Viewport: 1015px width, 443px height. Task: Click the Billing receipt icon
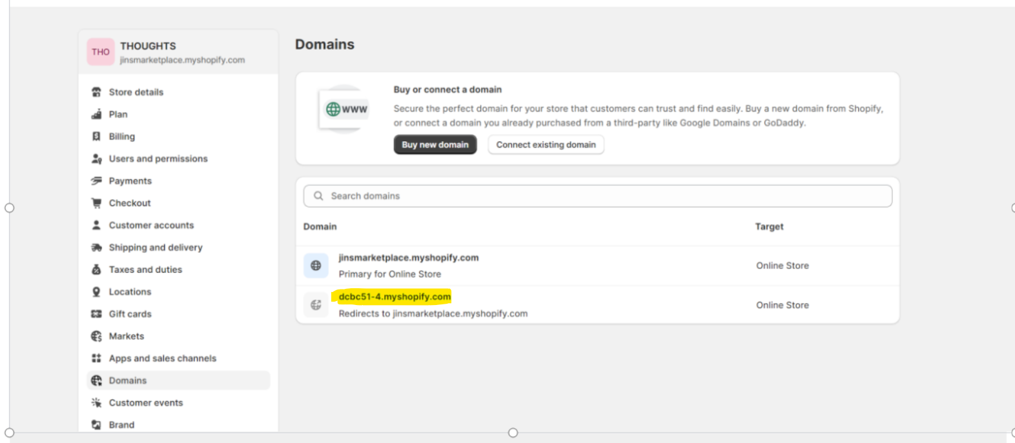tap(96, 137)
